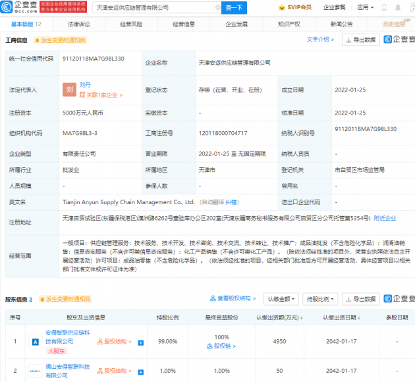415x382 pixels.
Task: Open 查看股权结构 link
Action: [x=233, y=298]
